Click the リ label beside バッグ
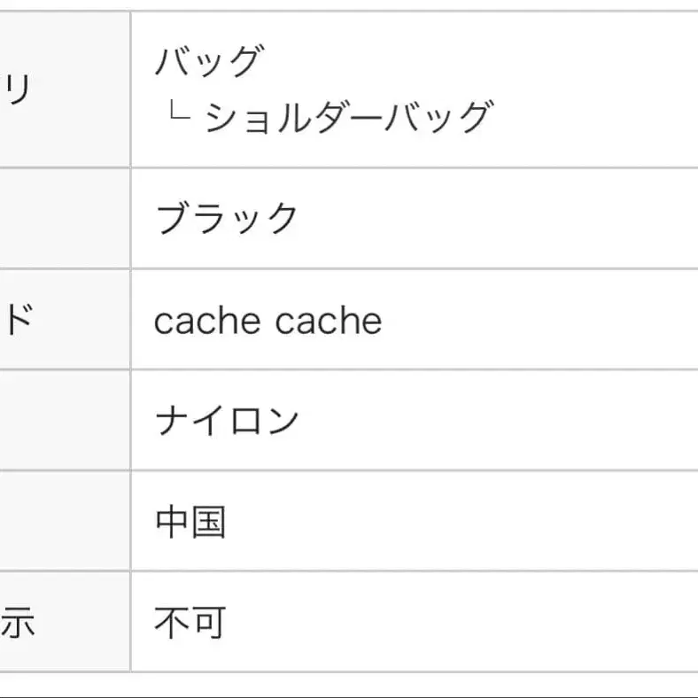Screen dimensions: 698x698 point(19,89)
